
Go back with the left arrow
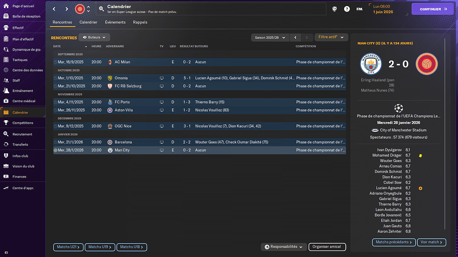tap(54, 9)
